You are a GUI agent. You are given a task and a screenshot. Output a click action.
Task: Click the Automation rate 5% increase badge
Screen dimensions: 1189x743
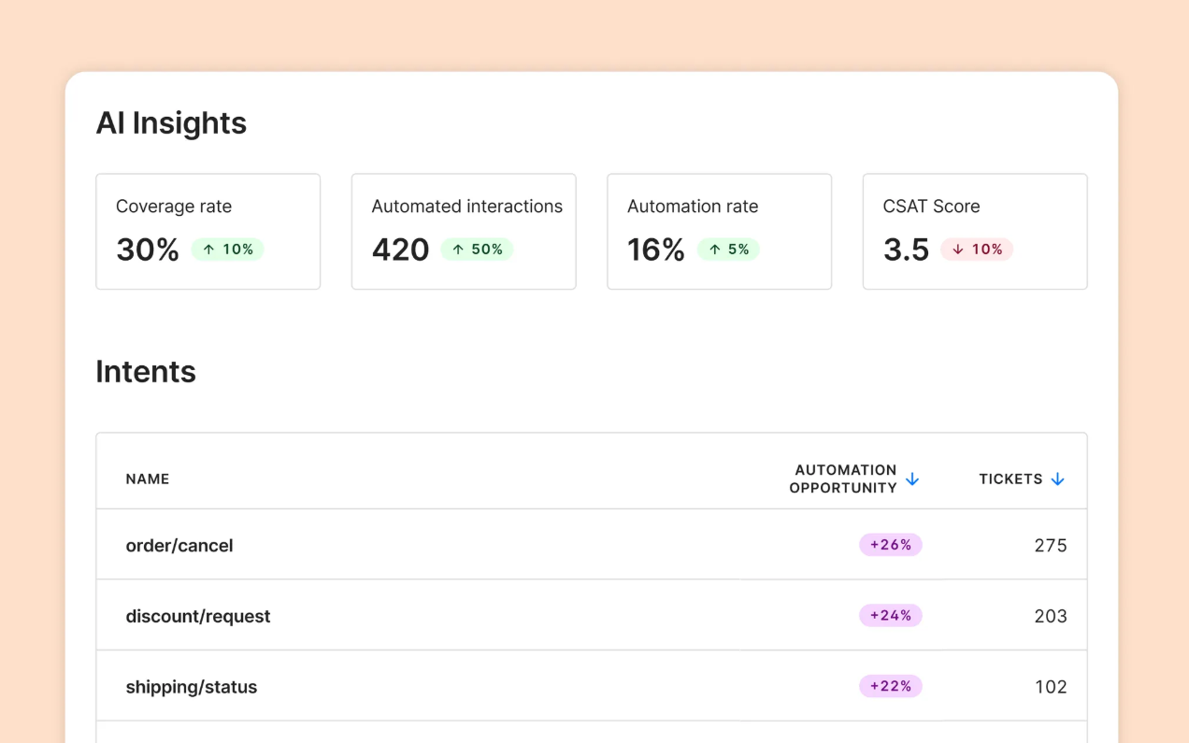pos(728,250)
